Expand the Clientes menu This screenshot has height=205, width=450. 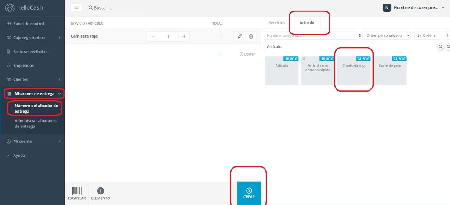[x=32, y=79]
